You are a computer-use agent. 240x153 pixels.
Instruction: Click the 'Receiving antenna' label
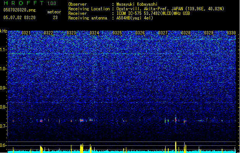tap(88, 18)
